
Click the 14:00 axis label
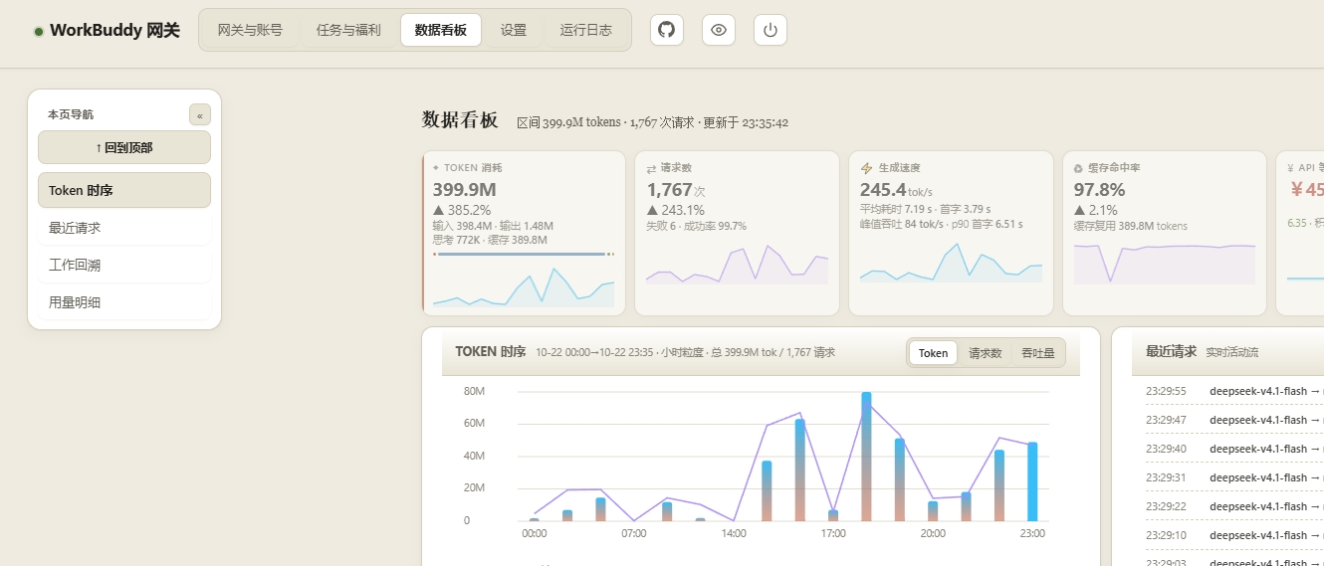coord(734,533)
